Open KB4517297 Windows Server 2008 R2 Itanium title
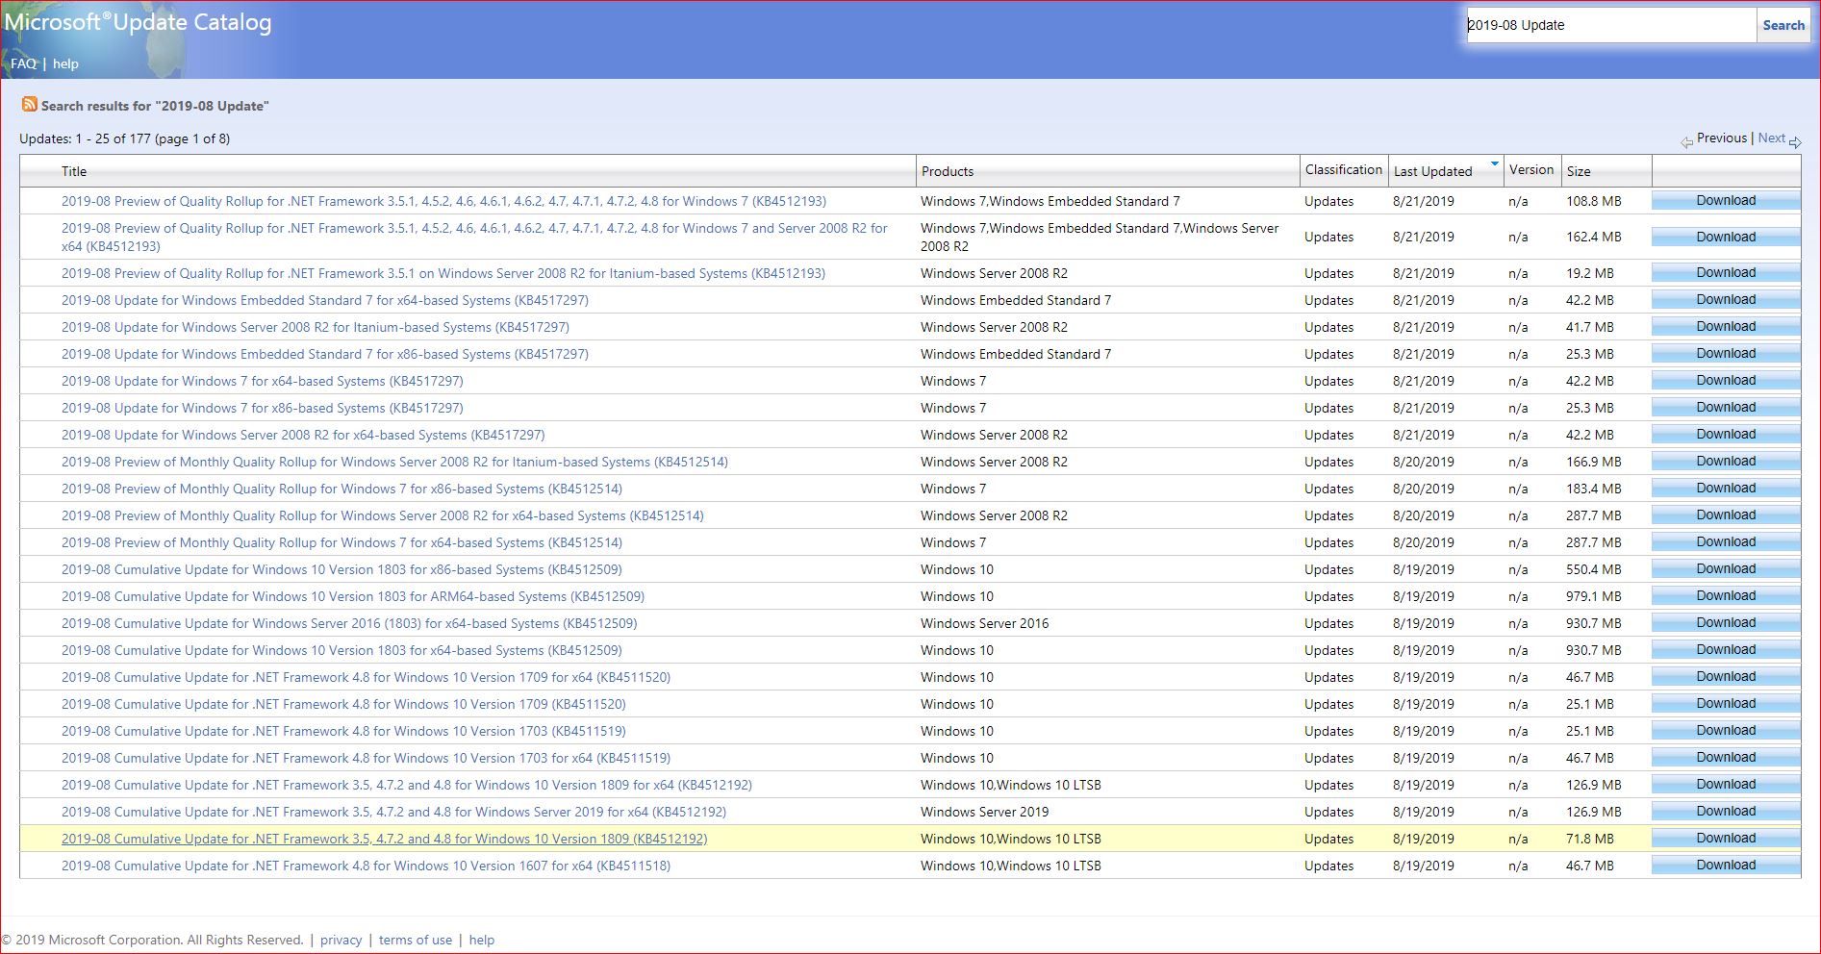This screenshot has height=954, width=1821. 316,327
